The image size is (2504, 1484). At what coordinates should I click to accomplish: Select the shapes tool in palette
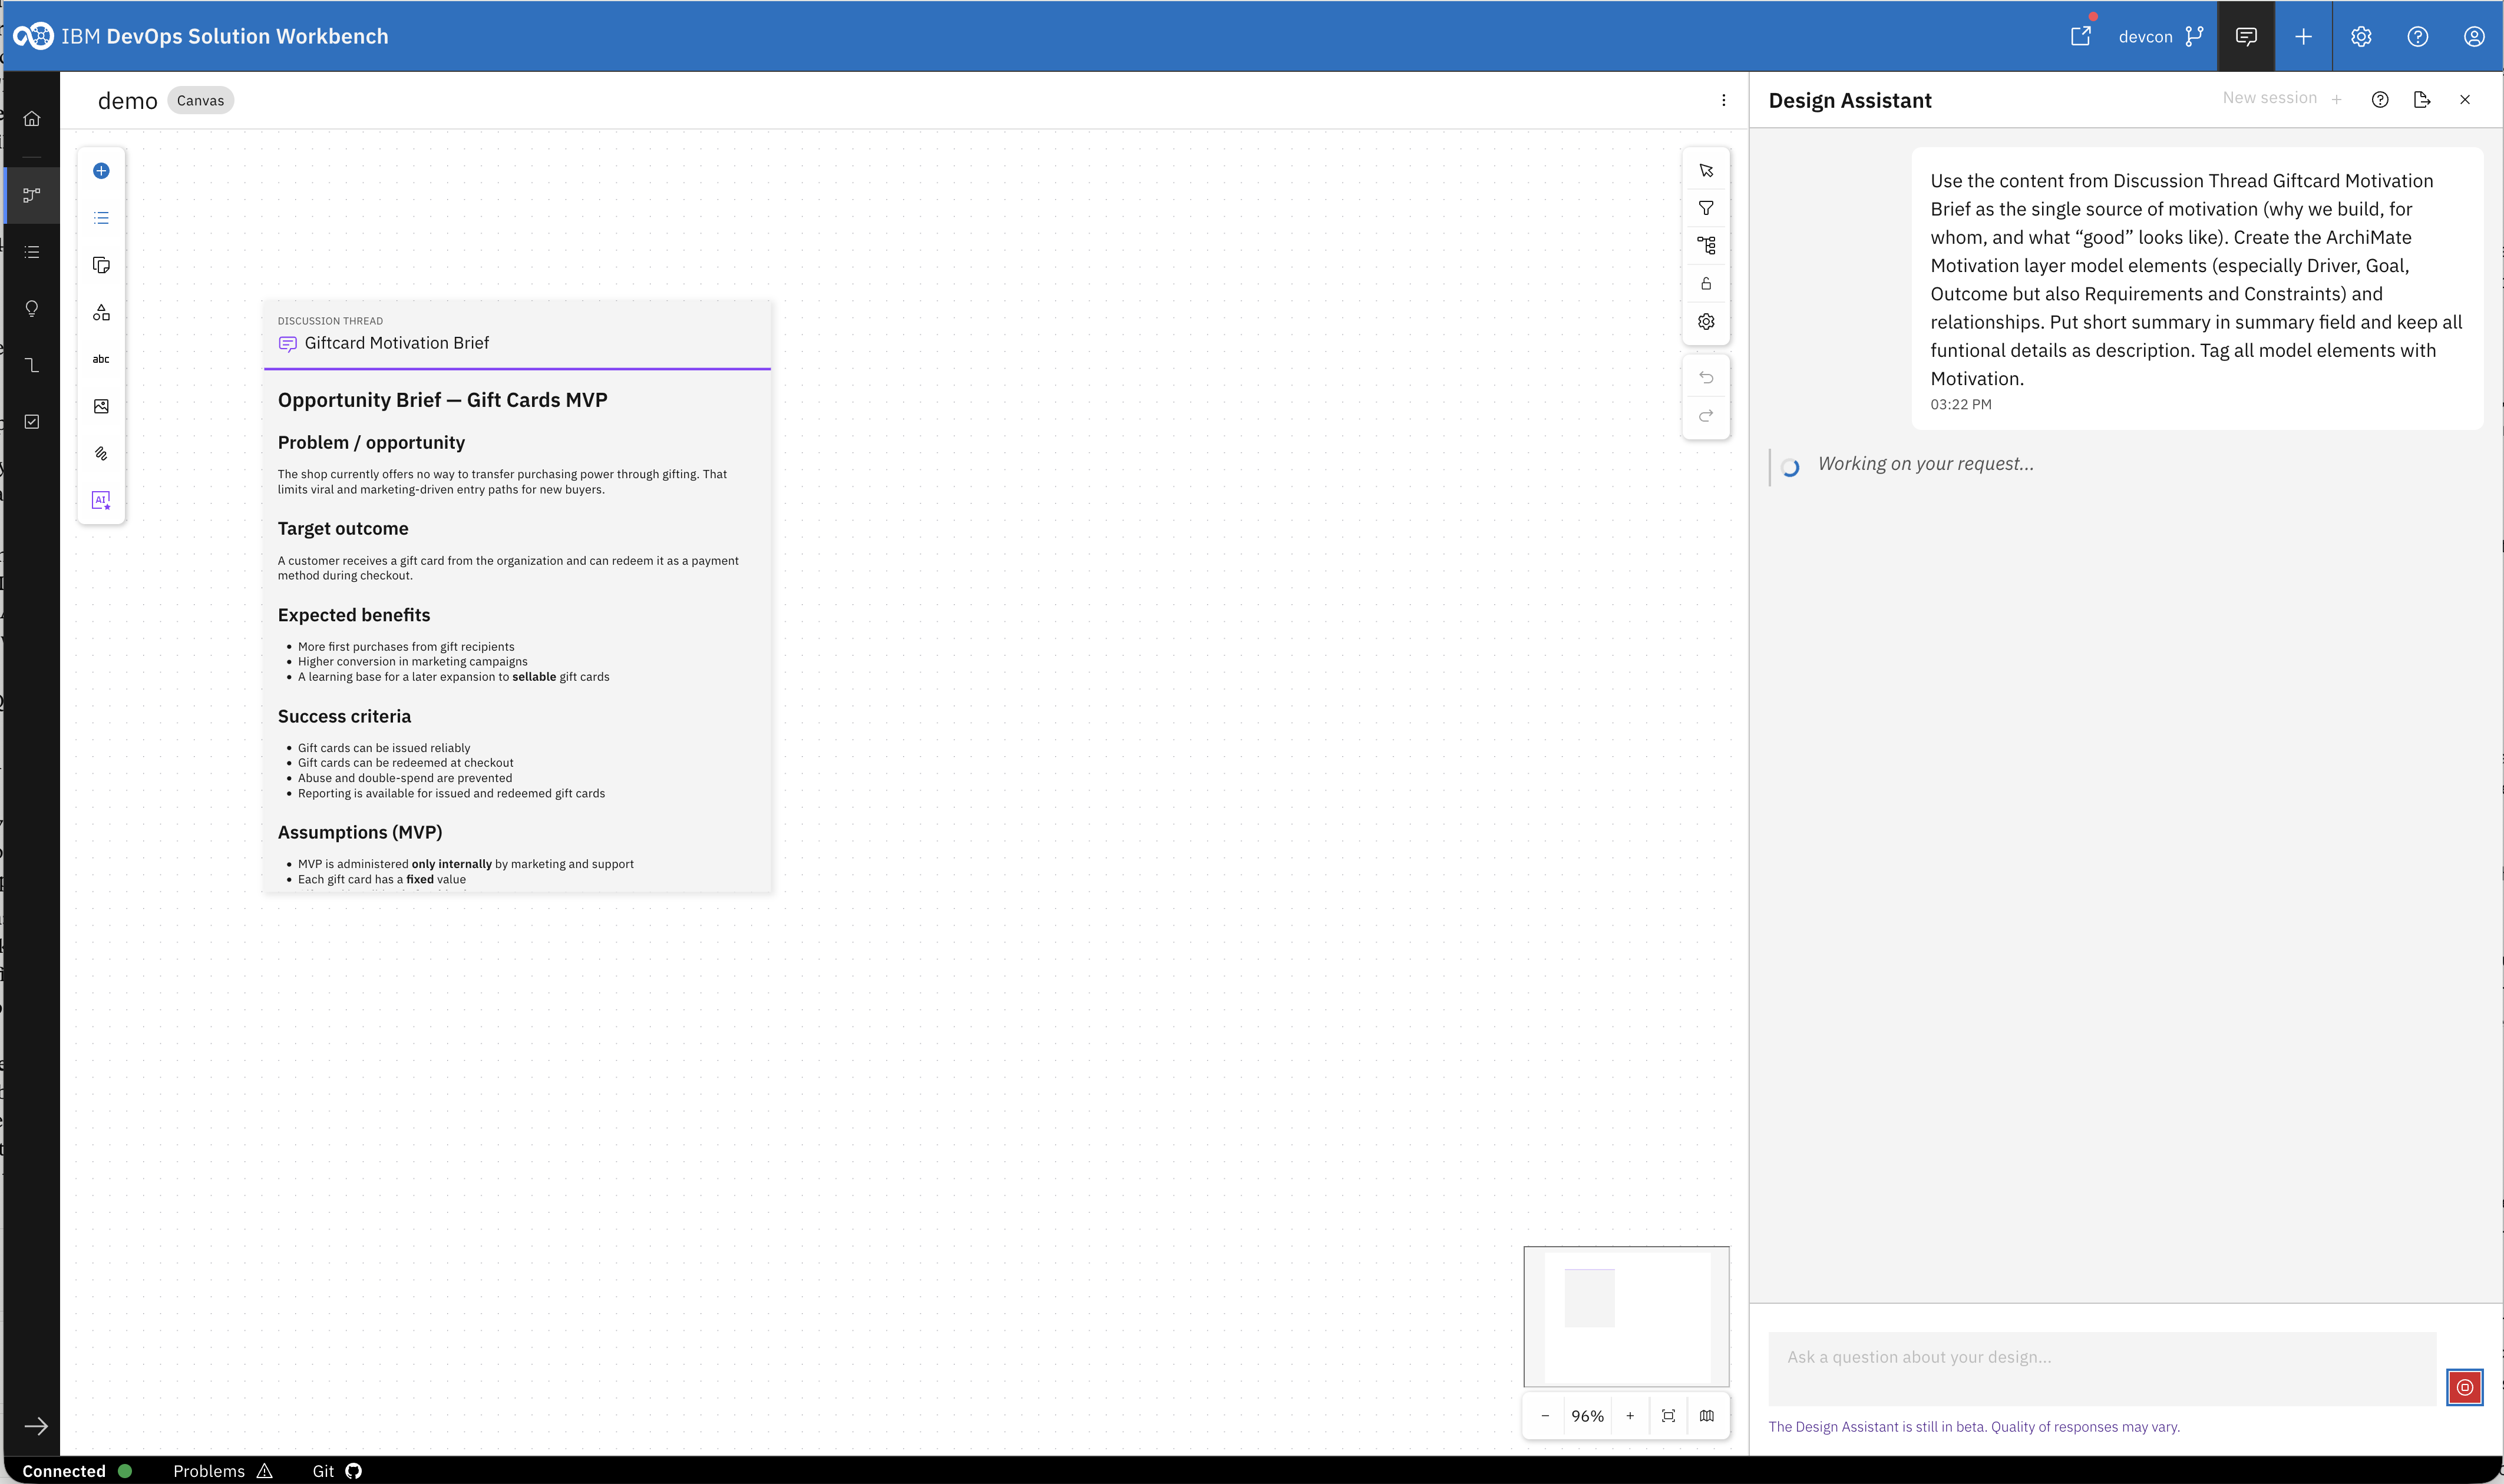(101, 313)
